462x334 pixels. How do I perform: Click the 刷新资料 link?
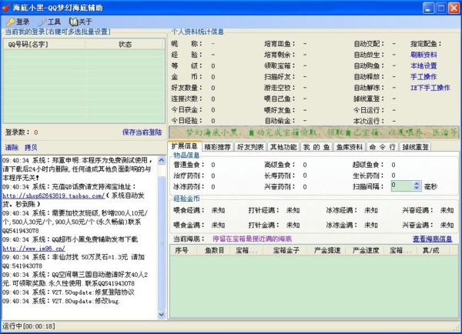[423, 55]
